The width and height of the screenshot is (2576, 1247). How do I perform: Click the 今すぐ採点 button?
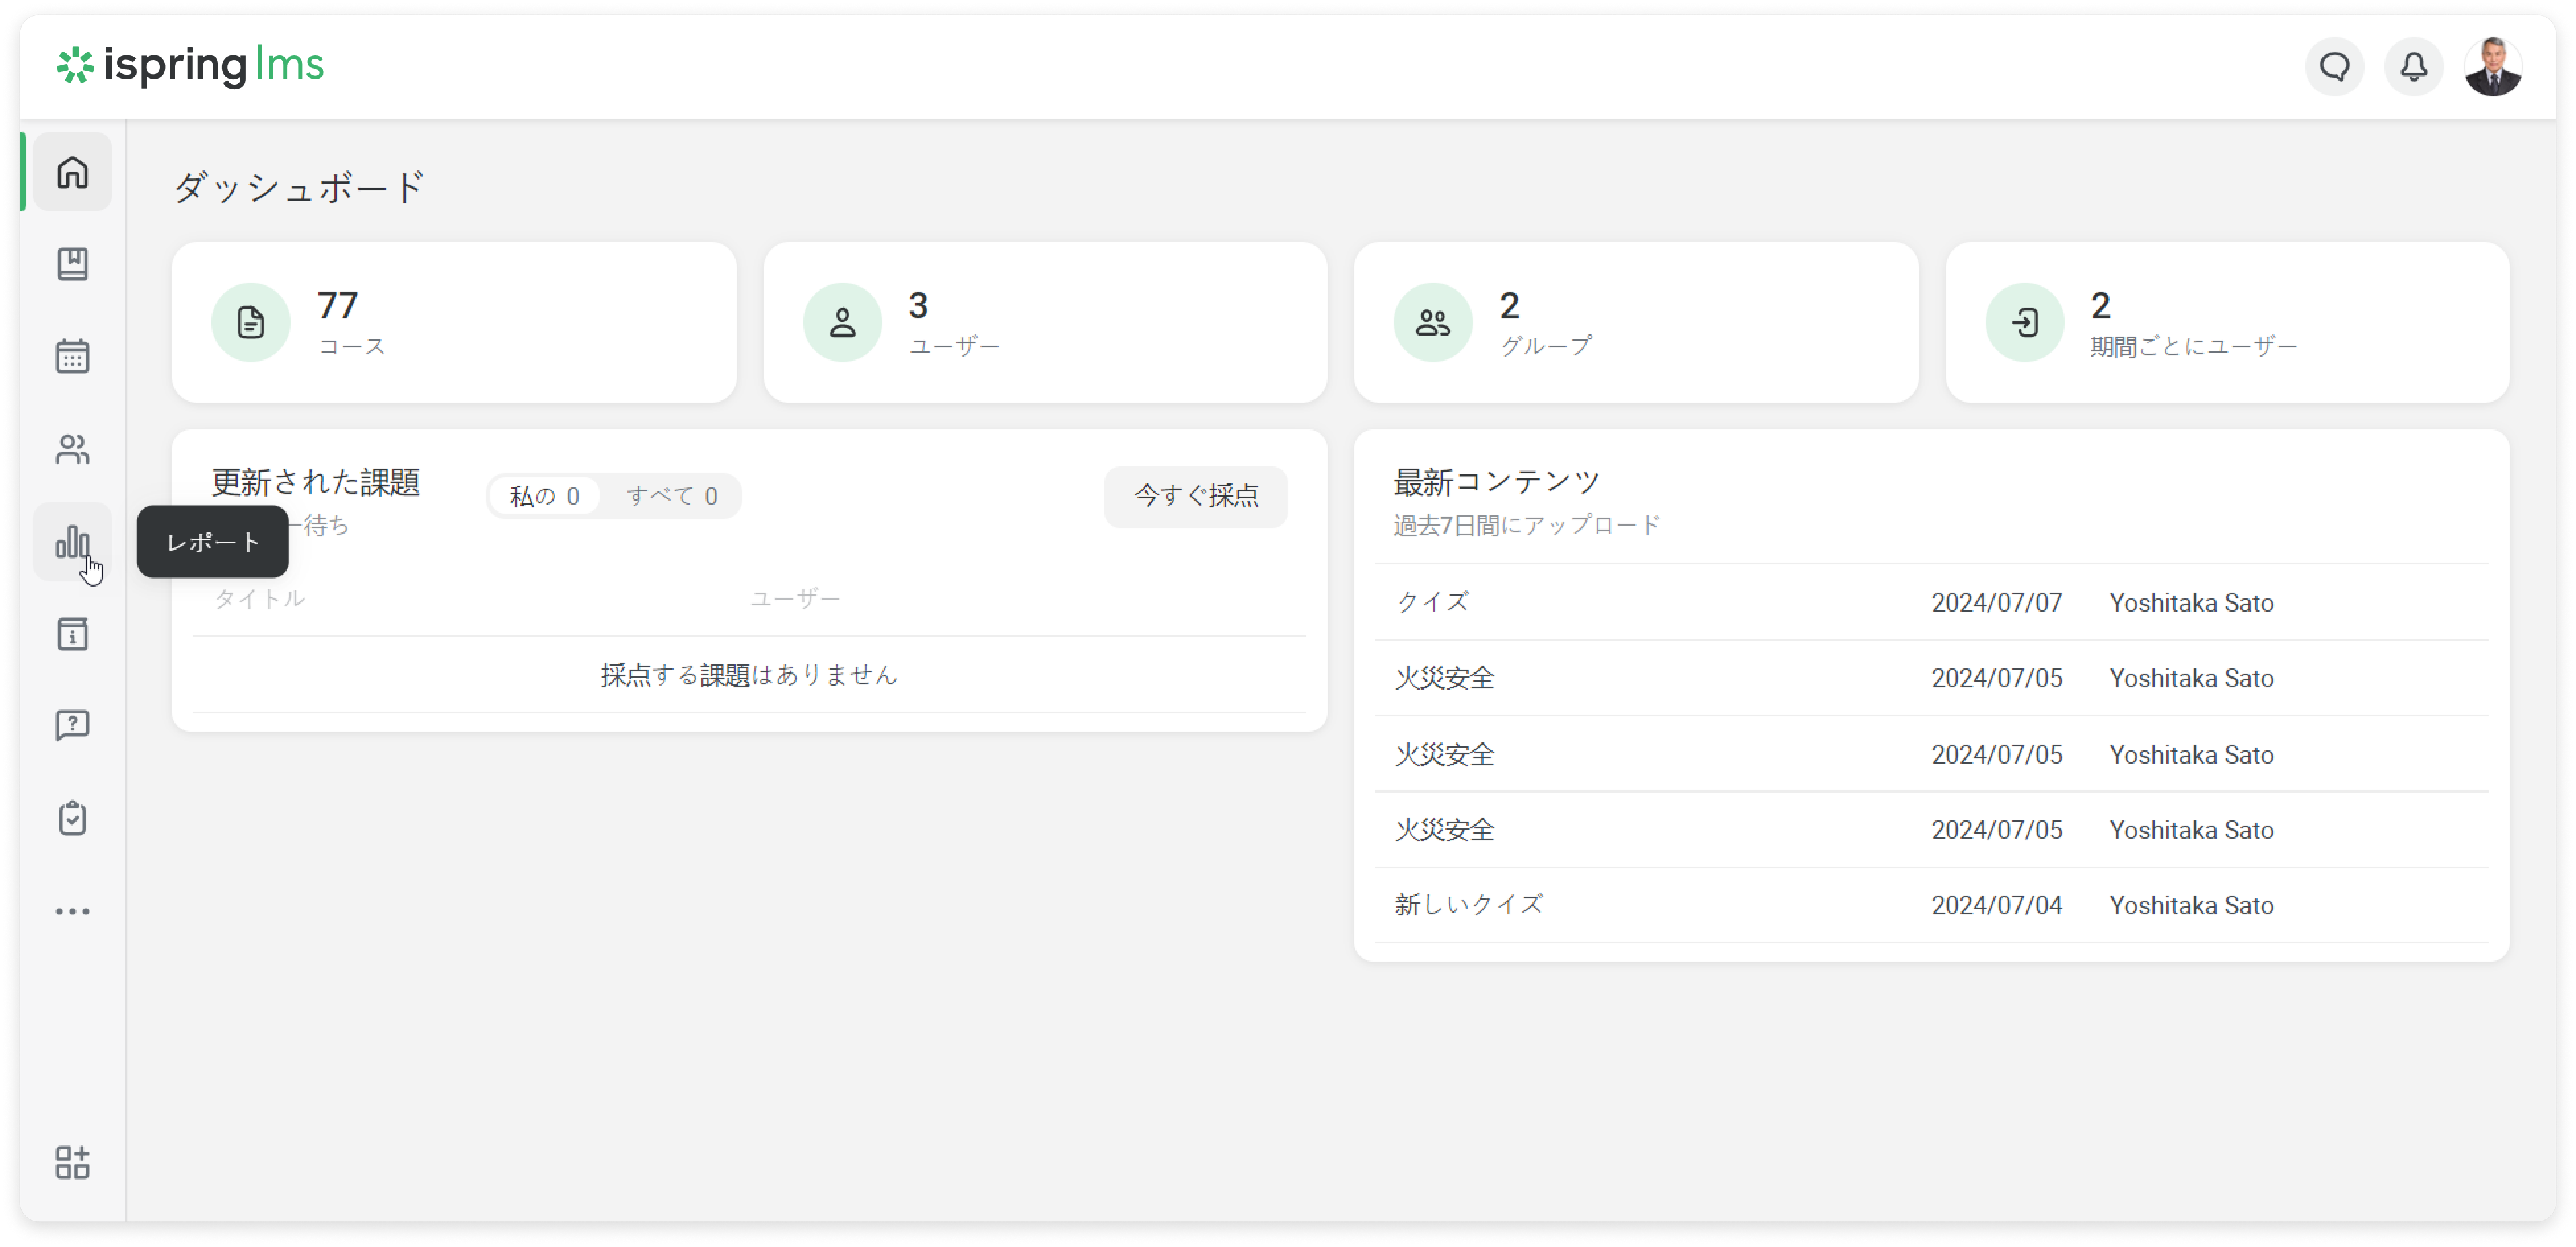(1195, 496)
